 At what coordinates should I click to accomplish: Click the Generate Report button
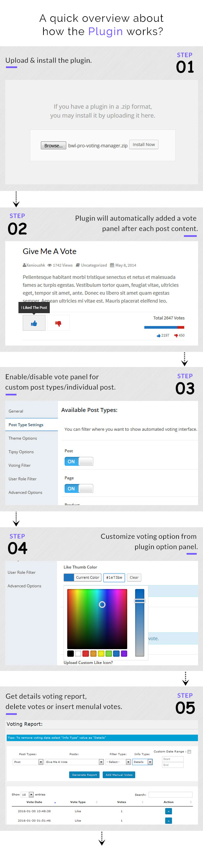[x=84, y=775]
